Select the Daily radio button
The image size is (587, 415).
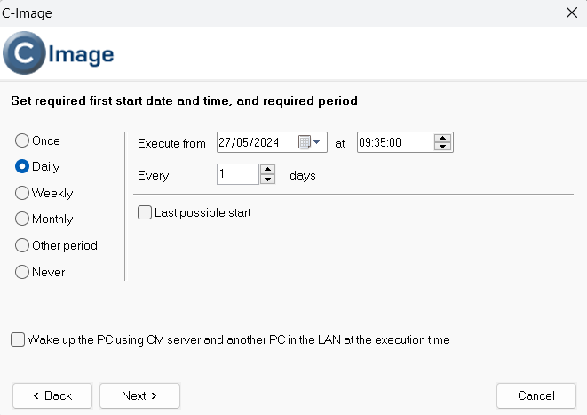click(x=21, y=166)
